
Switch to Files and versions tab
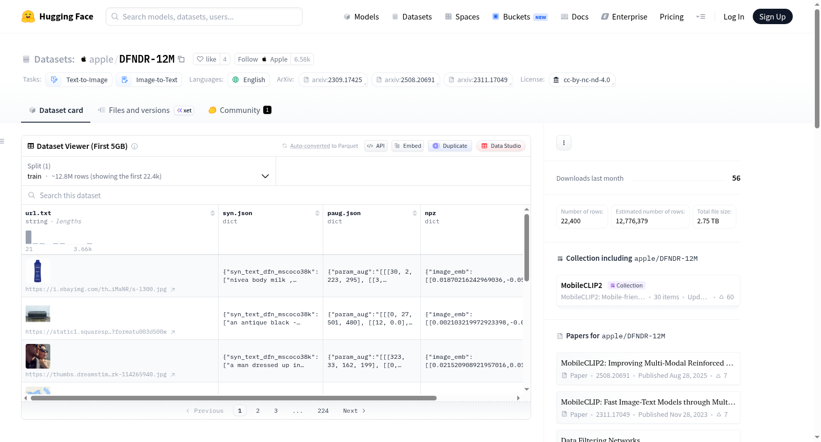[x=146, y=110]
